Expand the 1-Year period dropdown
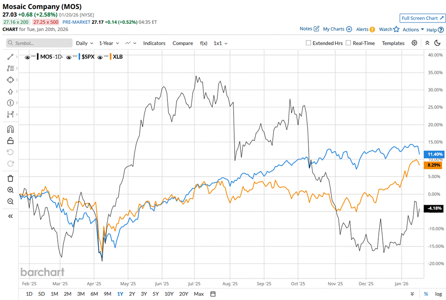The width and height of the screenshot is (446, 300). click(x=109, y=43)
